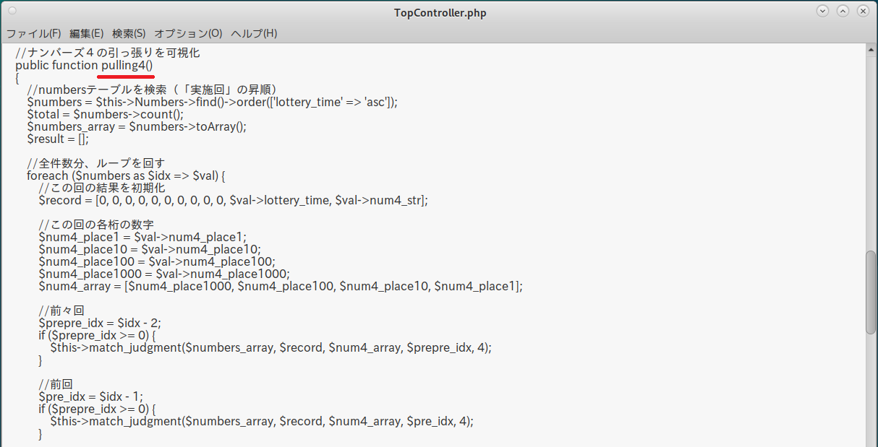878x447 pixels.
Task: Close the TopController.php window
Action: [863, 11]
